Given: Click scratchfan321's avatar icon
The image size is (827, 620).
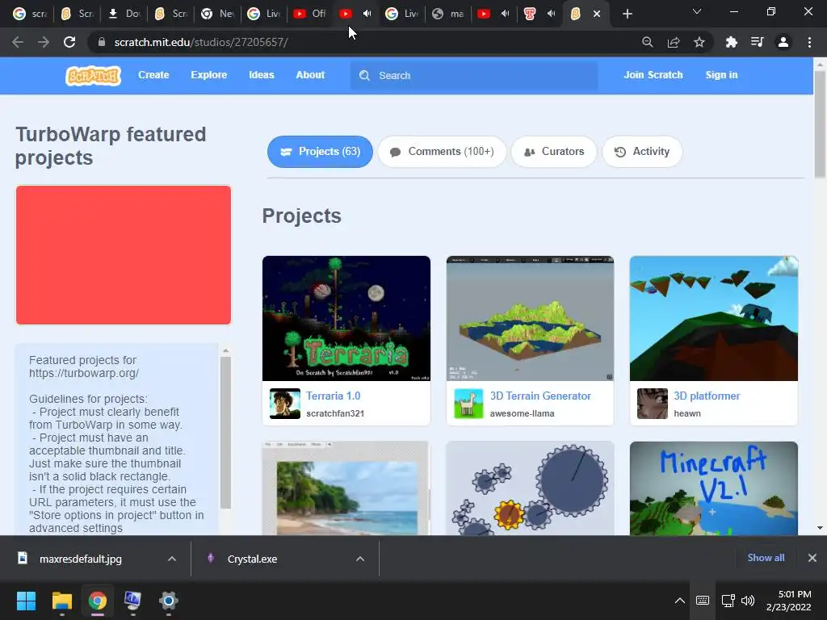Looking at the screenshot, I should click(x=285, y=404).
